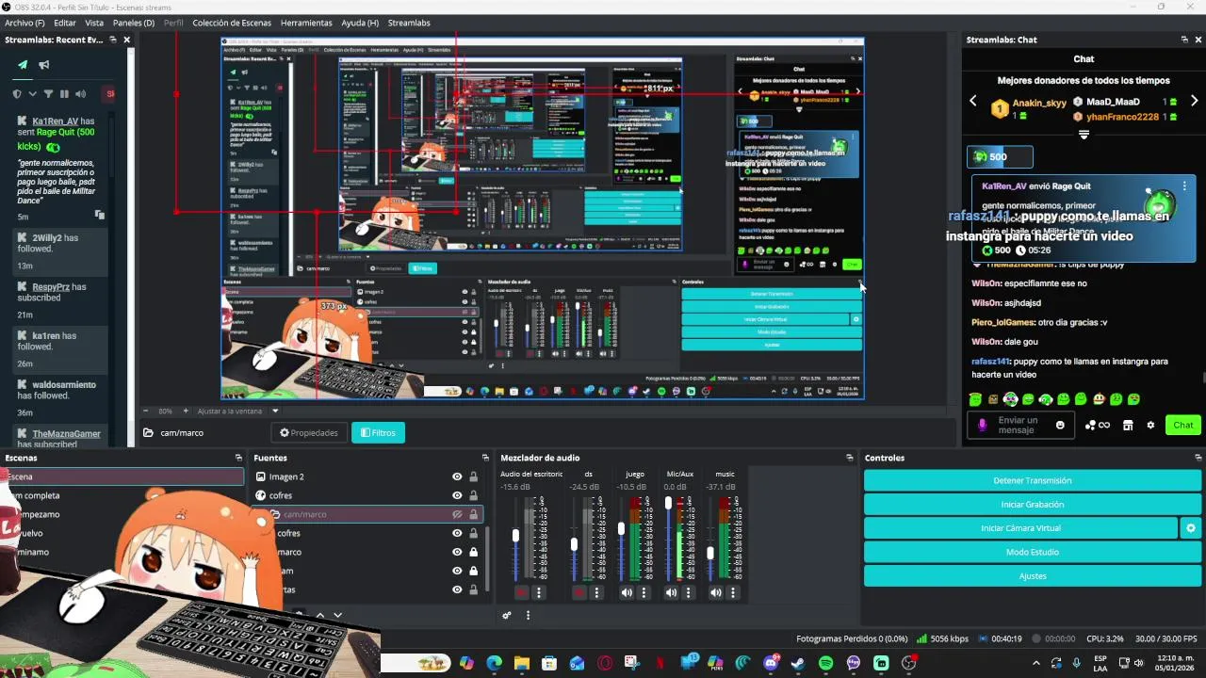This screenshot has height=678, width=1206.
Task: Open Ajustes from the Controles panel
Action: pos(1033,575)
